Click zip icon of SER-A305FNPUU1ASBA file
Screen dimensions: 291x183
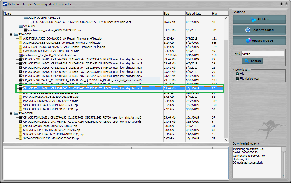point(21,130)
